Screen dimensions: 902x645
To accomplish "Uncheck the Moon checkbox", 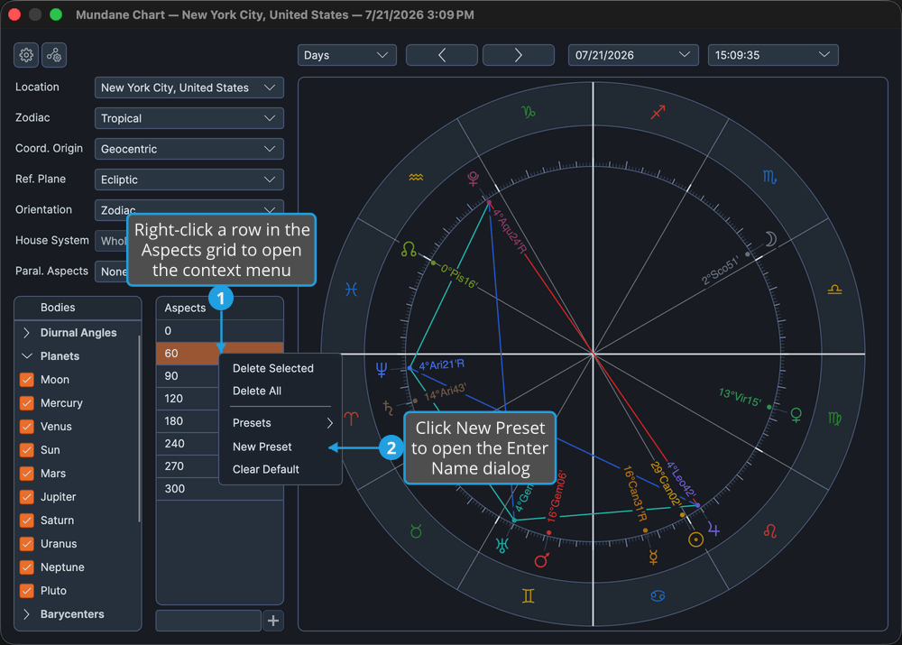I will (x=26, y=380).
